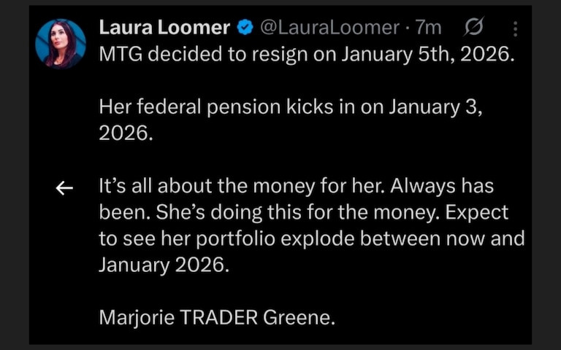Open the @LauraLoomer handle link
561x350 pixels.
[330, 28]
